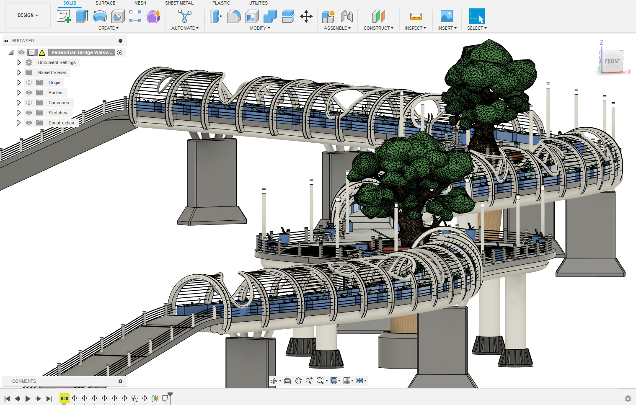The height and width of the screenshot is (405, 636).
Task: Switch to the SHEET METAL tab
Action: (x=179, y=3)
